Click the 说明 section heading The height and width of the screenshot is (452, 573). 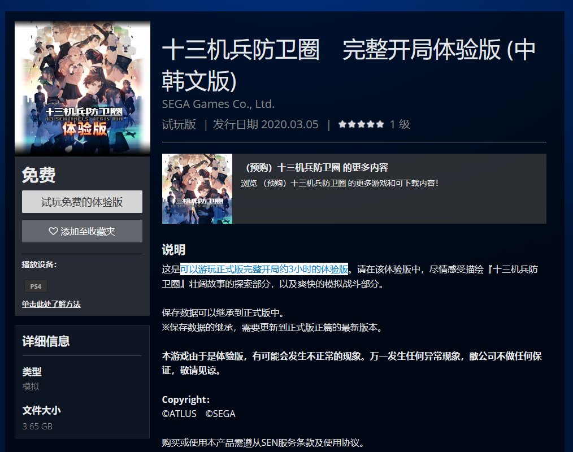[x=173, y=250]
